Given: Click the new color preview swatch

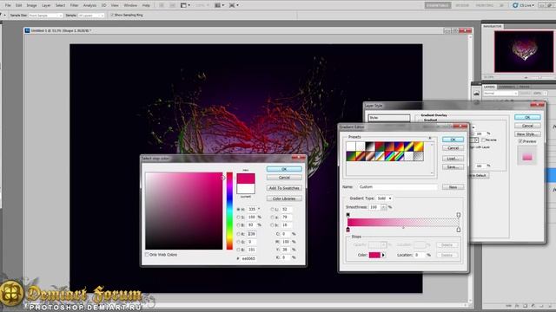Looking at the screenshot, I should [246, 179].
